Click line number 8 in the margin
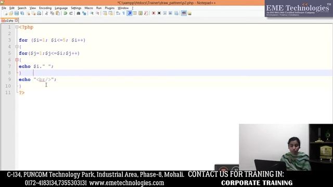Image resolution: width=333 pixels, height=187 pixels. (x=9, y=73)
